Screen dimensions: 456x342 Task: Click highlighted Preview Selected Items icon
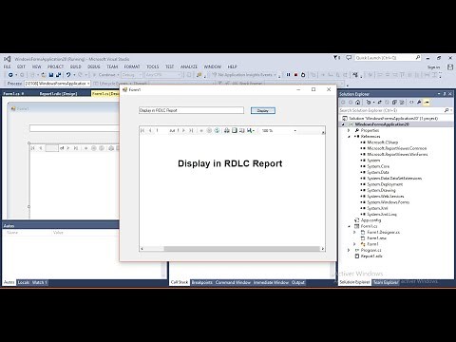[427, 103]
